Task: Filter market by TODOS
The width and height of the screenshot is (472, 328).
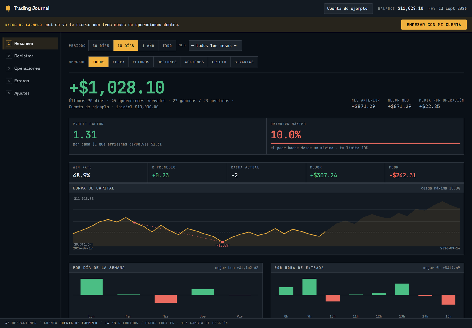Action: click(99, 62)
